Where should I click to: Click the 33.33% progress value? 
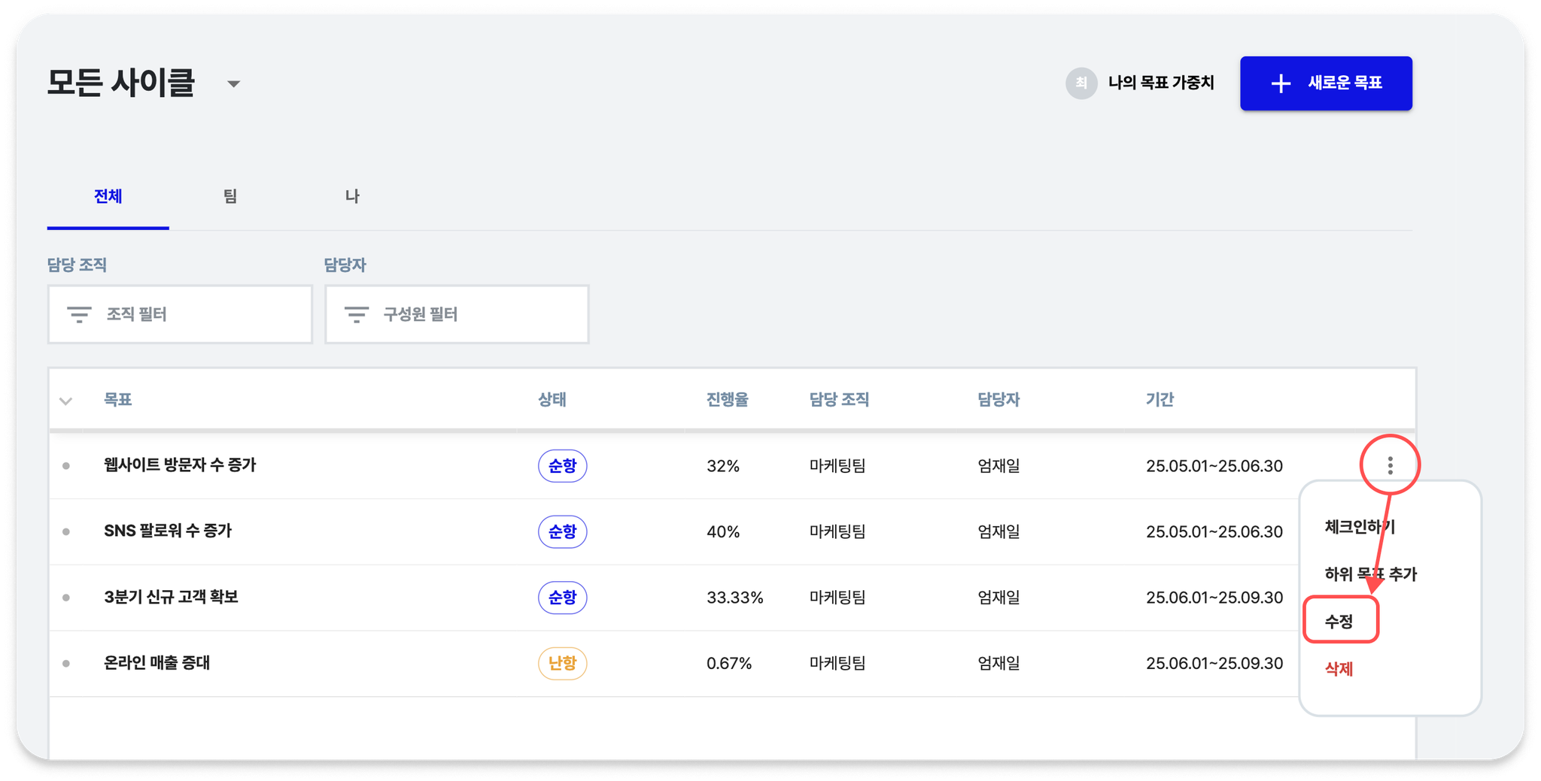pos(734,598)
